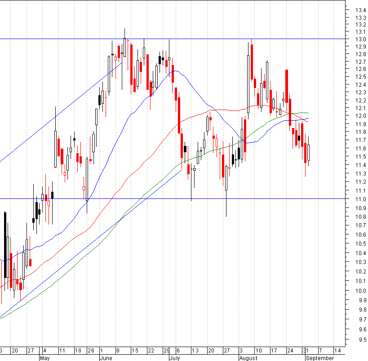This screenshot has height=361, width=368.
Task: Click the May month label
Action: click(45, 358)
